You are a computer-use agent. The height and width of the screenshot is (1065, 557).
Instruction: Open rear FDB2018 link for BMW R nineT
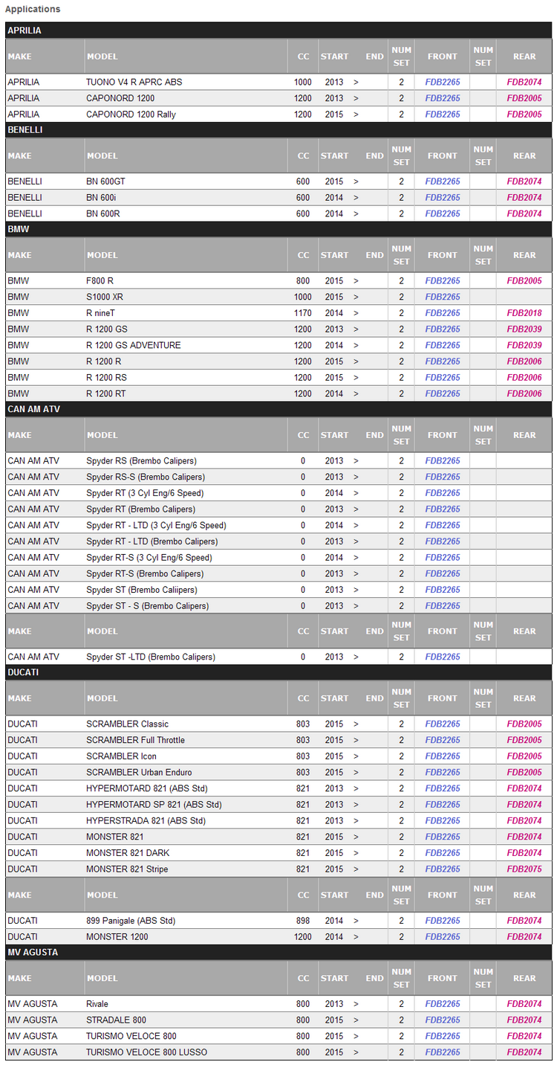(x=524, y=313)
